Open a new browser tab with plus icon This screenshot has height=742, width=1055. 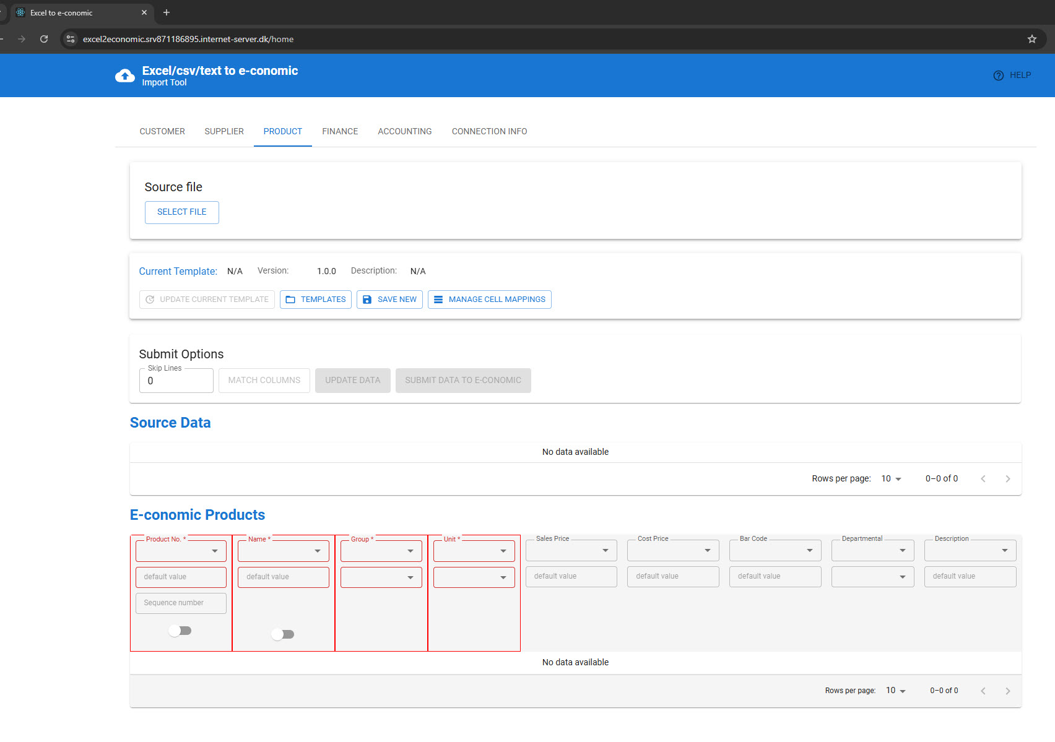coord(167,12)
